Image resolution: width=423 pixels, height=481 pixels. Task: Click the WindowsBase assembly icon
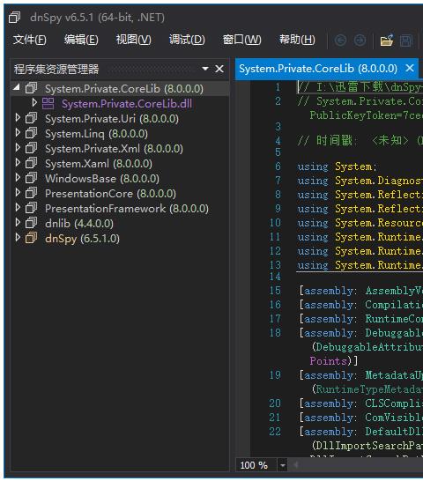click(32, 178)
